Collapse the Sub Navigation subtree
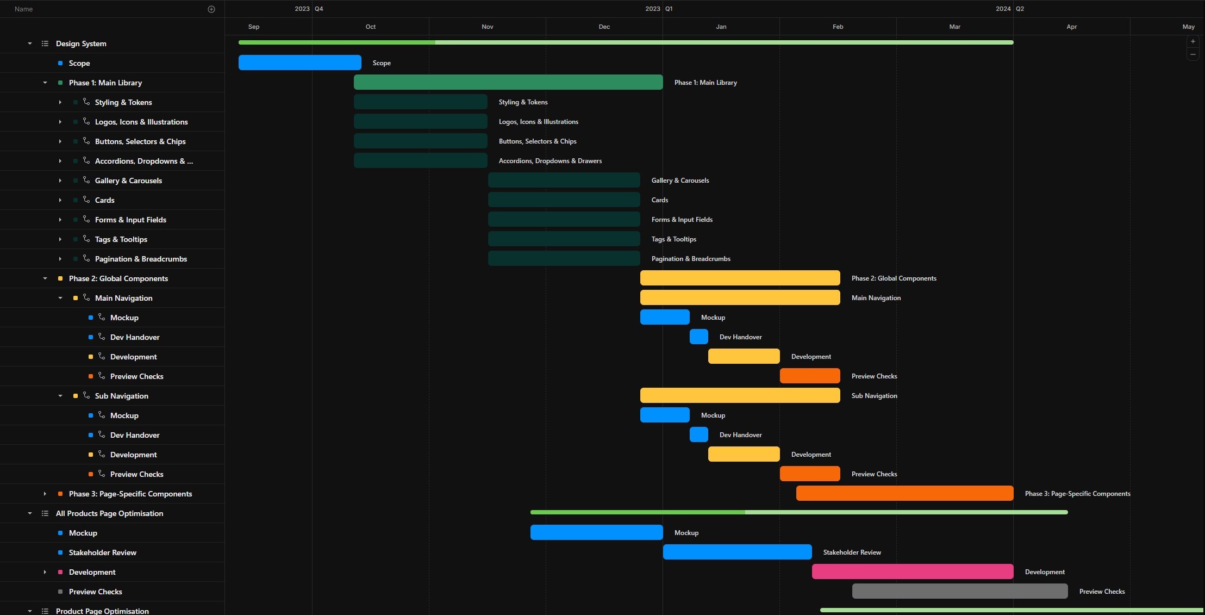1205x615 pixels. pyautogui.click(x=60, y=396)
